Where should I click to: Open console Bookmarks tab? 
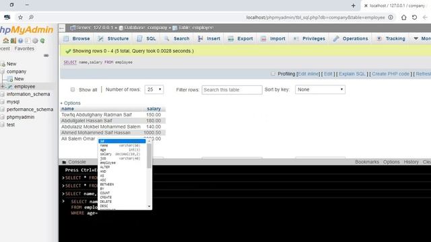[367, 162]
